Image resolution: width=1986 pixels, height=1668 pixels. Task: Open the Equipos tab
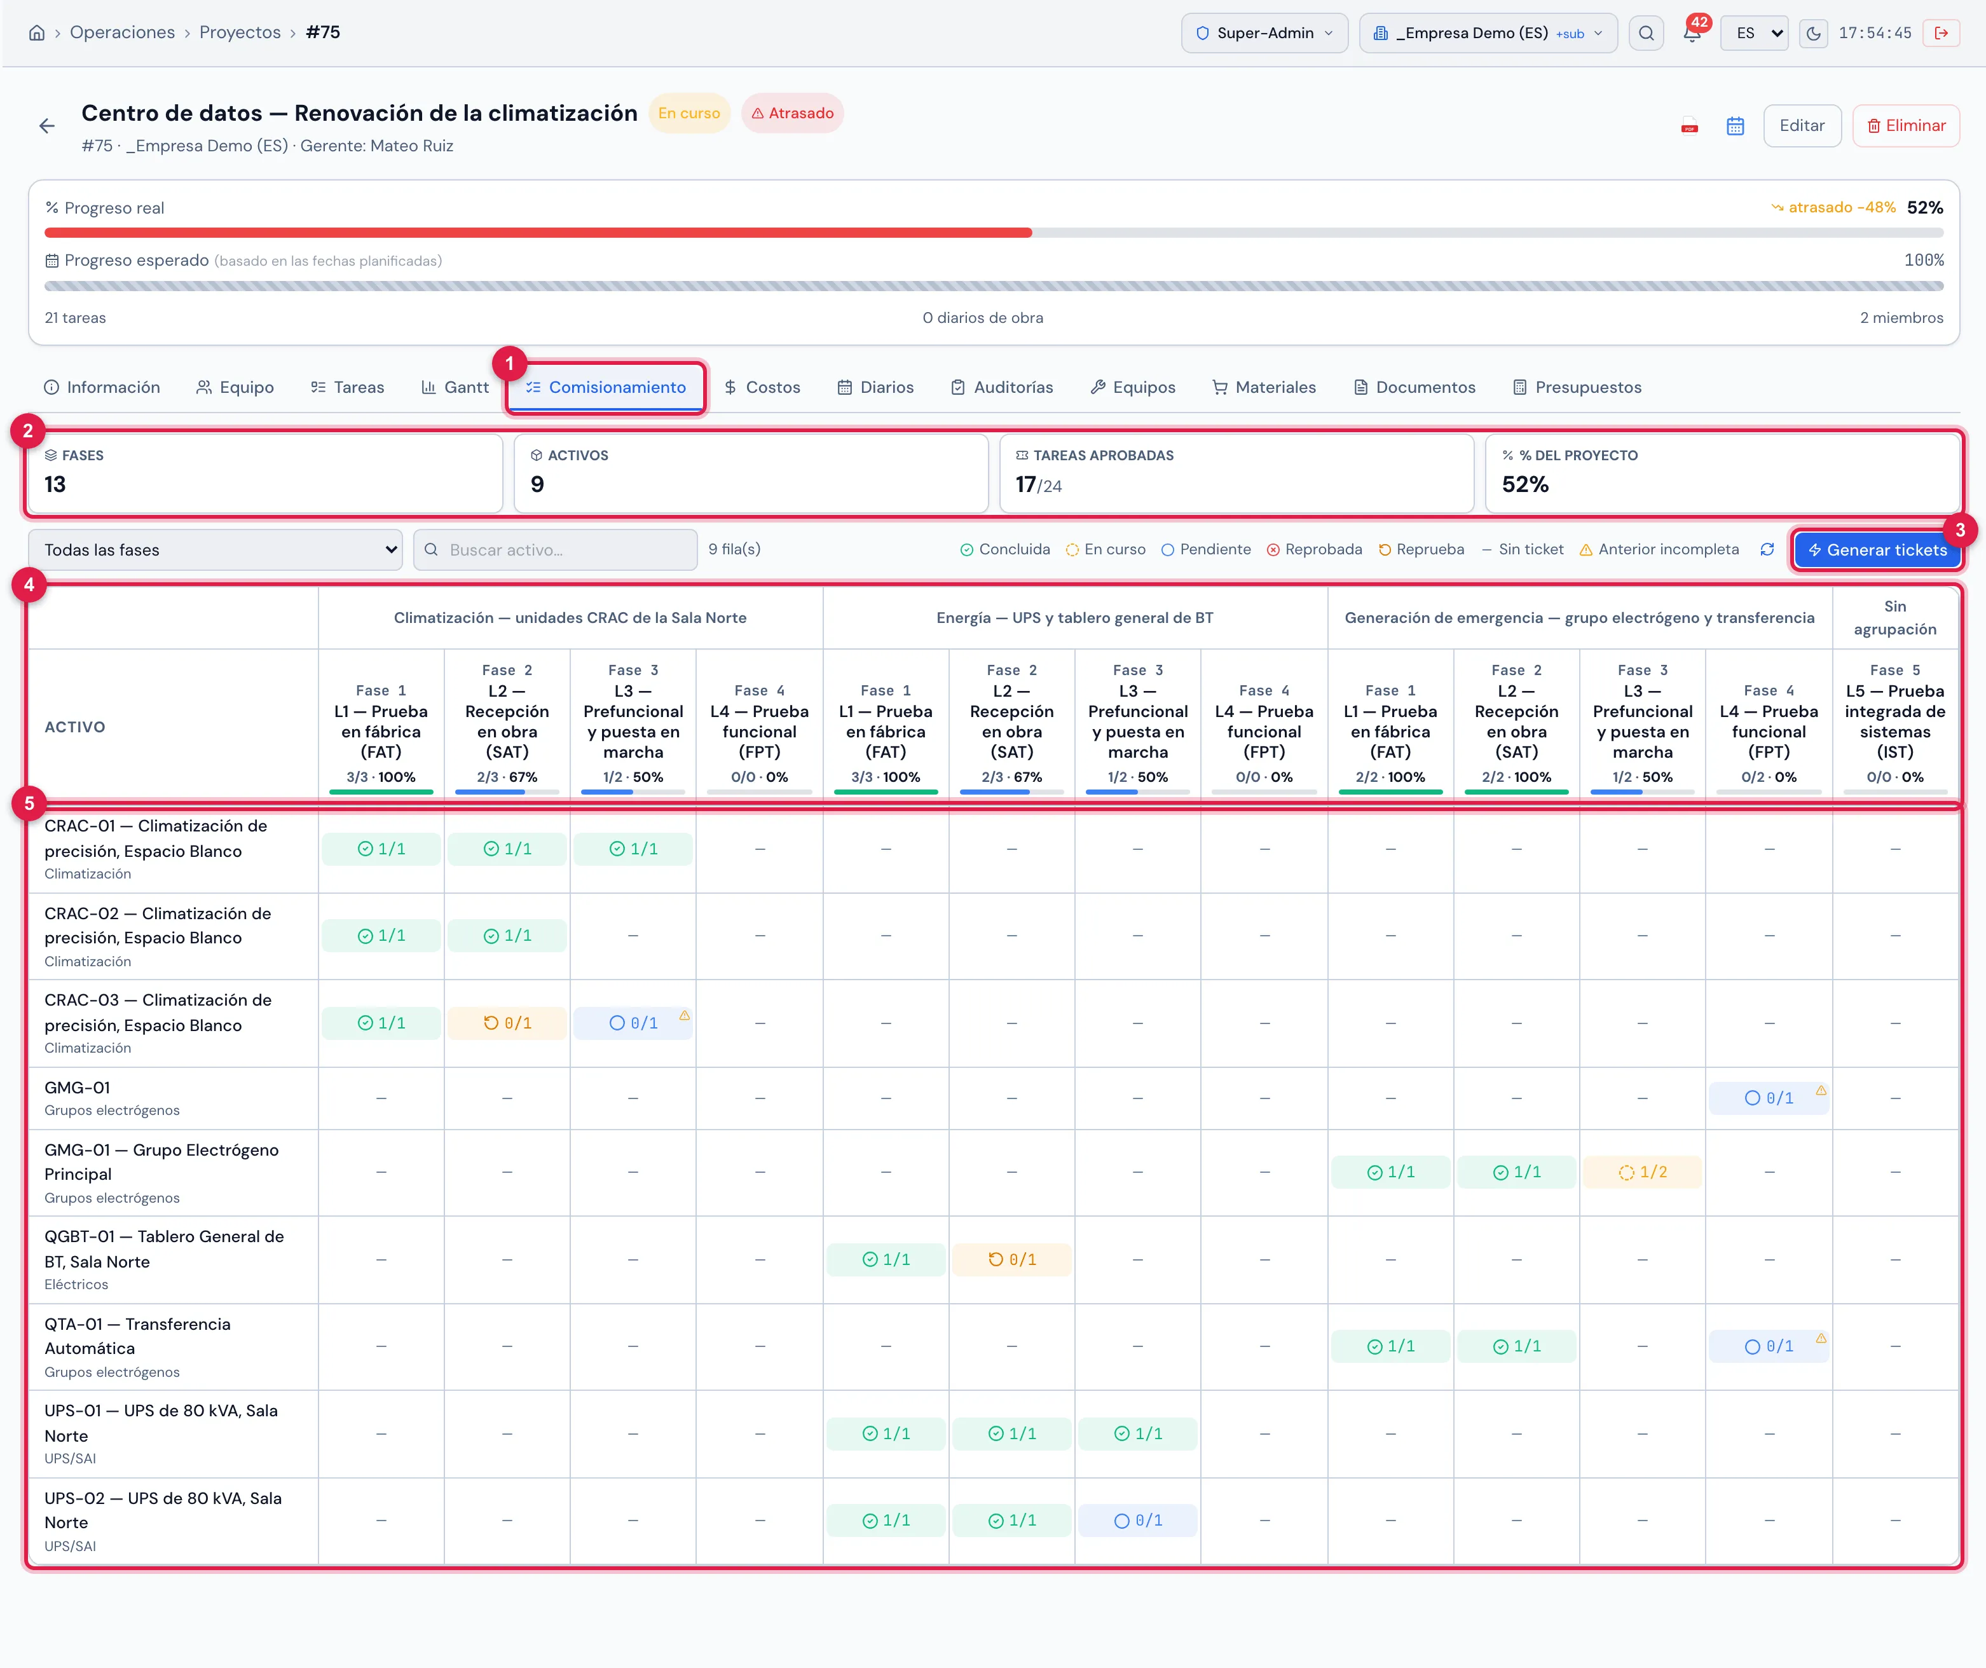[x=1133, y=388]
